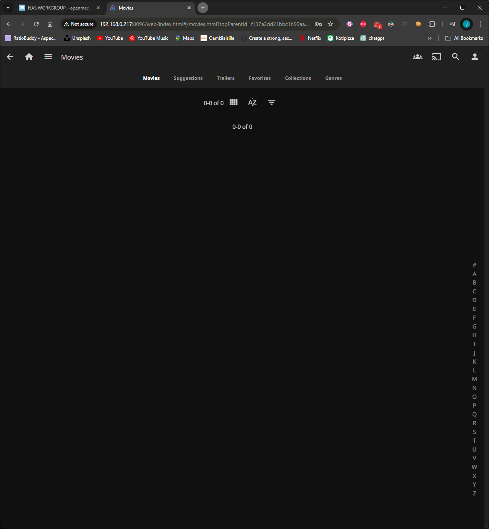Open the user profile icon
The height and width of the screenshot is (529, 489).
pyautogui.click(x=475, y=57)
